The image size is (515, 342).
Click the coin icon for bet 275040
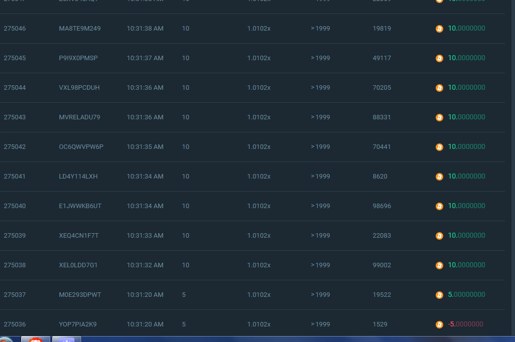439,207
